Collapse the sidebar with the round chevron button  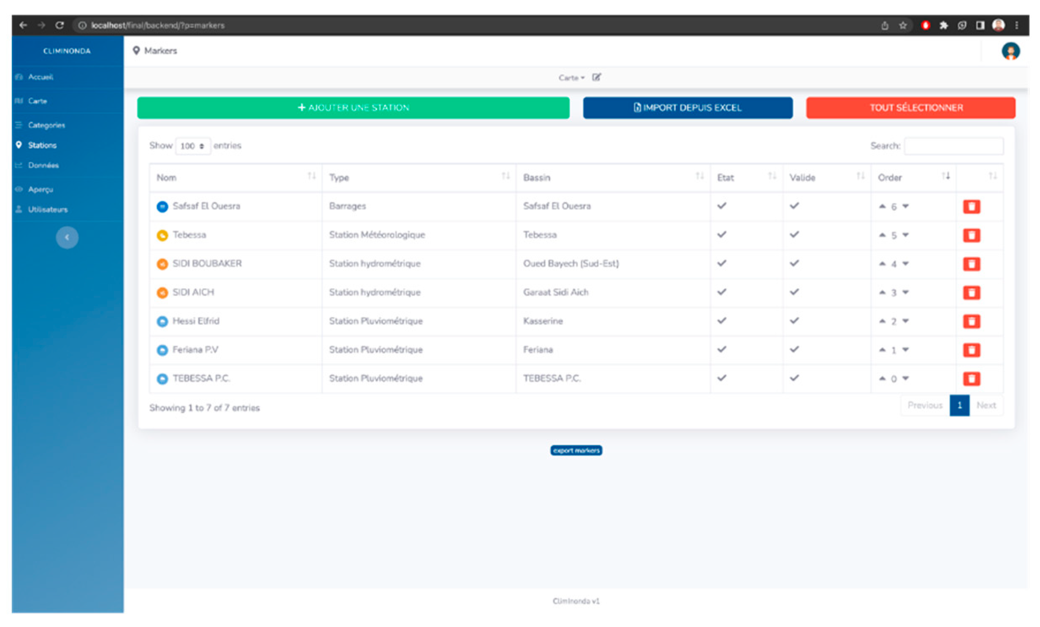click(67, 237)
